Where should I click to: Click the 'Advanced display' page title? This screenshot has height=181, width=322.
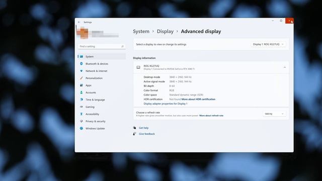[x=201, y=31]
